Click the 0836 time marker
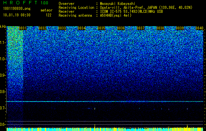 [121, 28]
